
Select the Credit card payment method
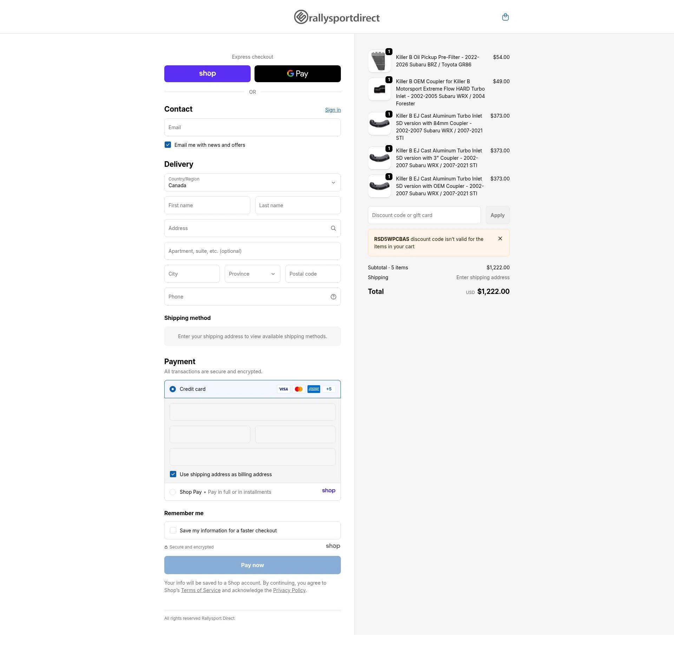pyautogui.click(x=173, y=389)
